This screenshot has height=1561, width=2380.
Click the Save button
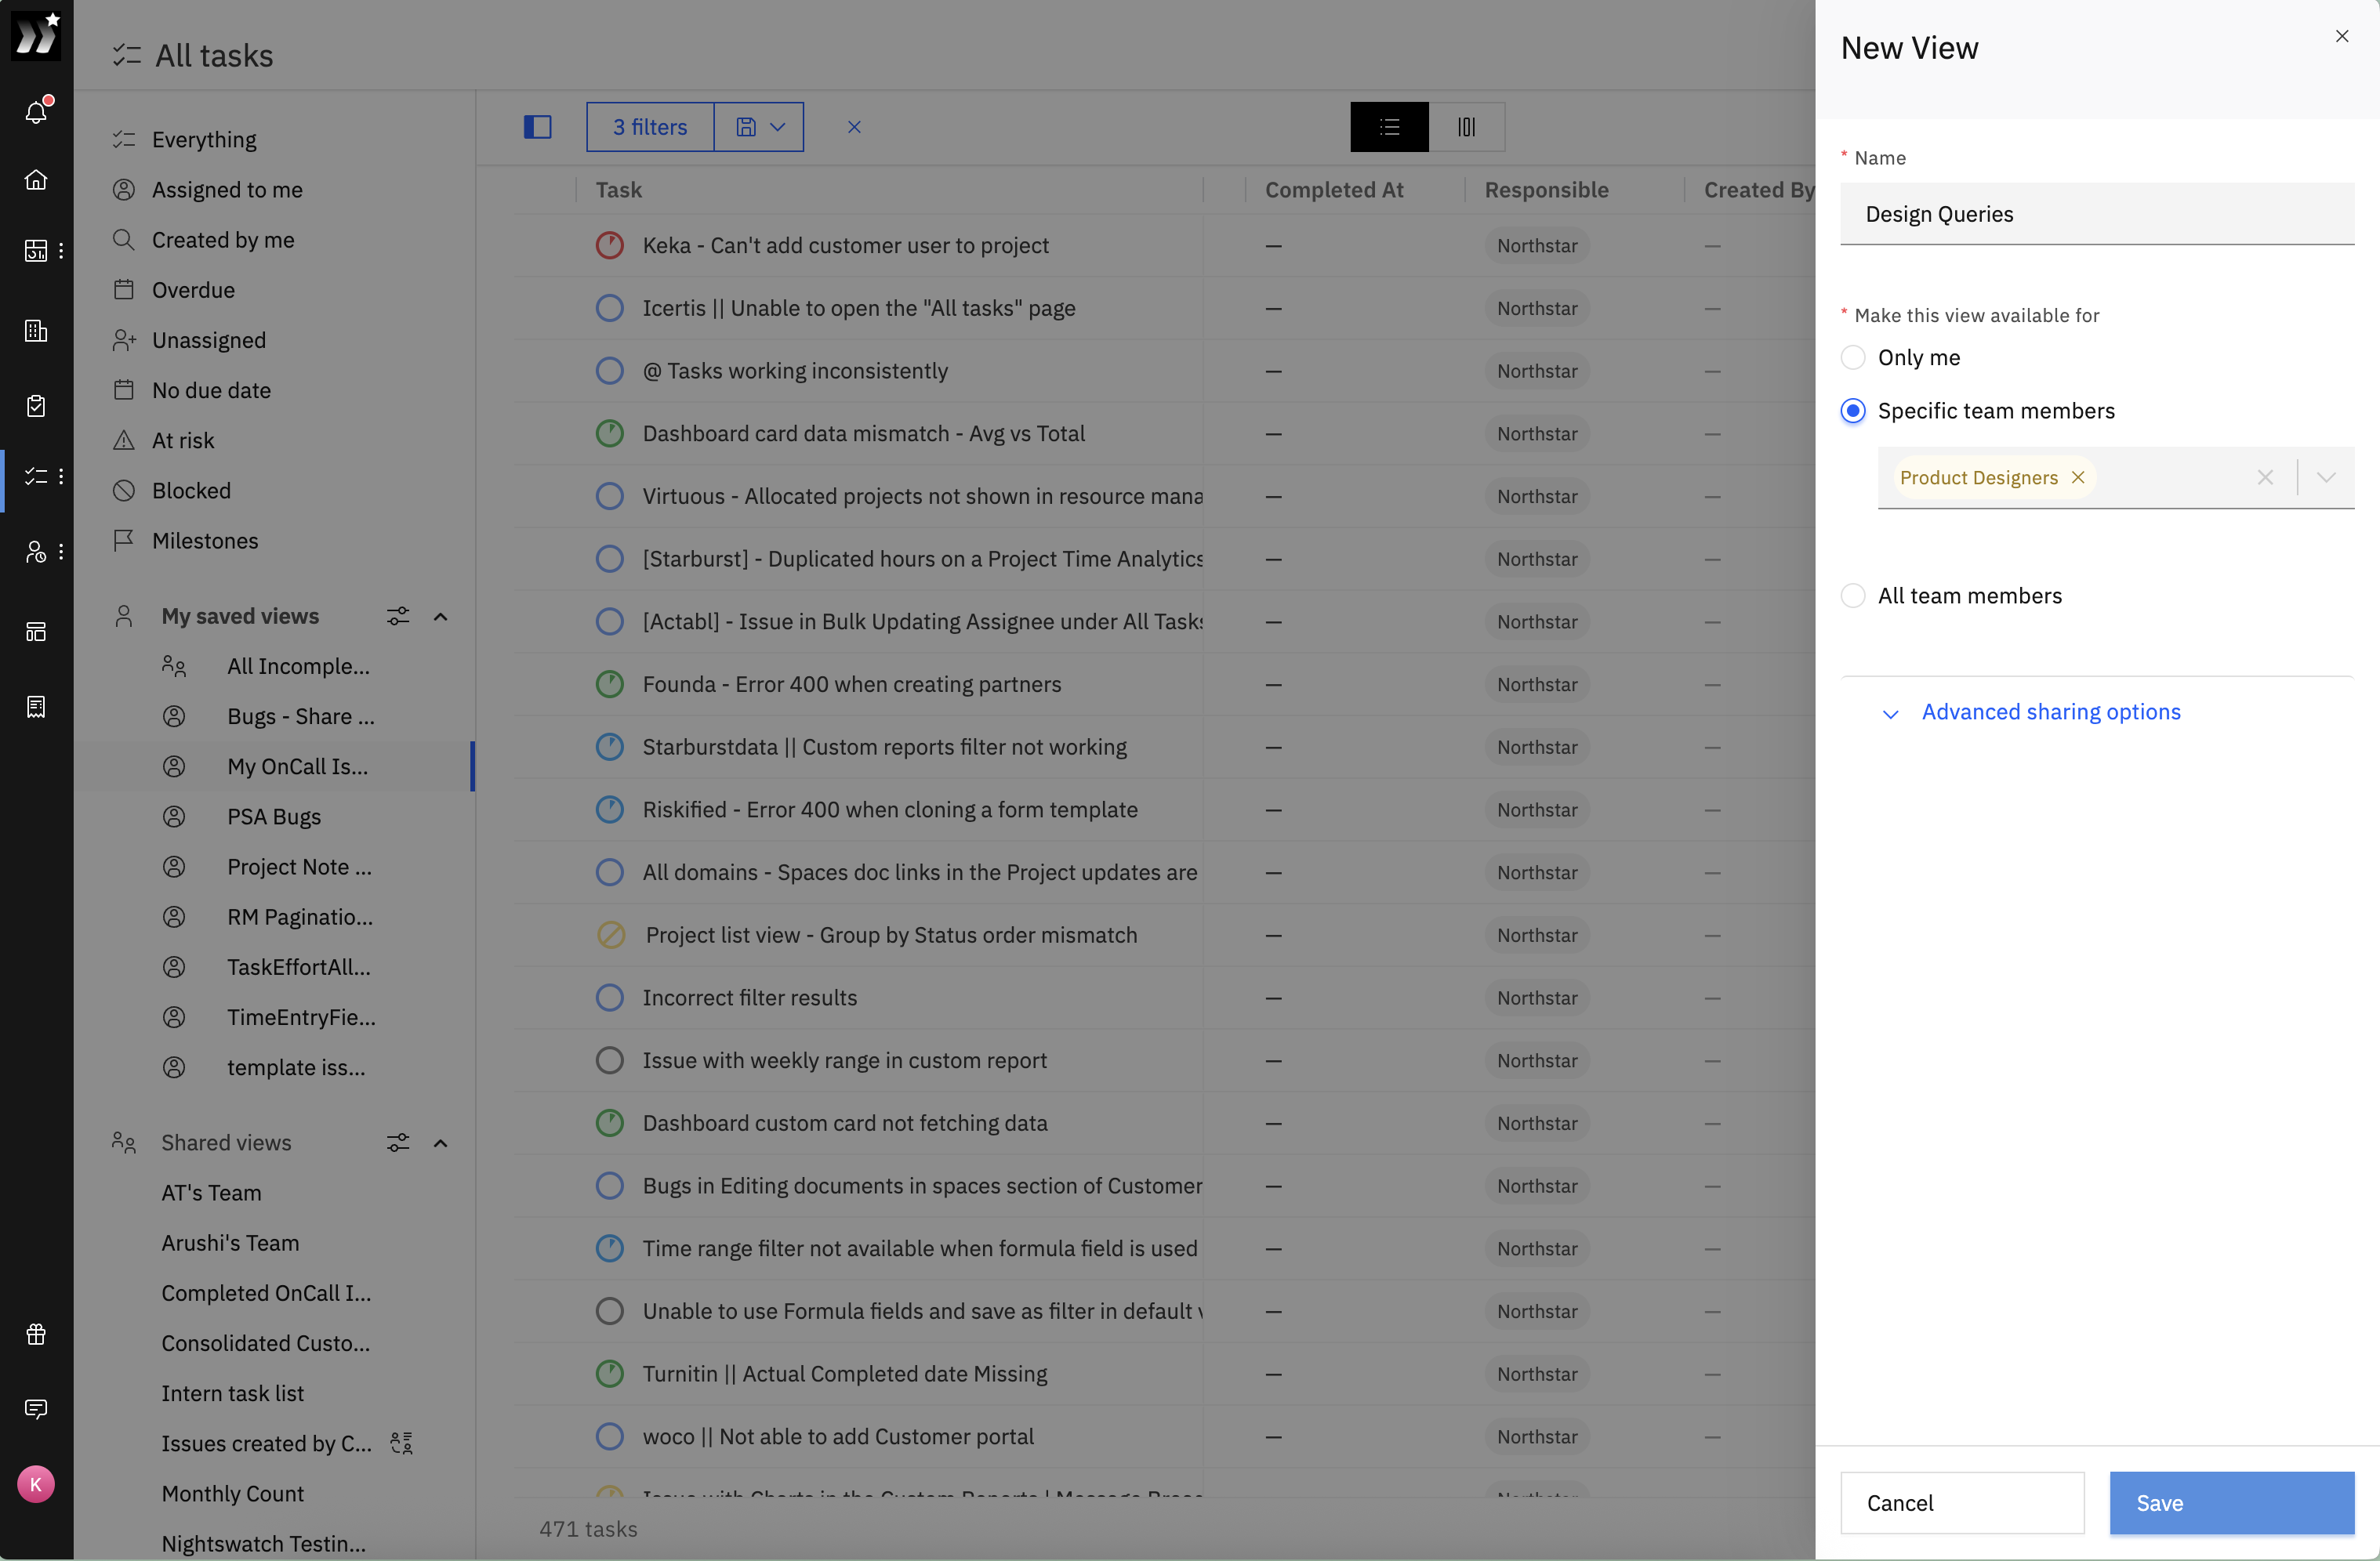coord(2231,1503)
